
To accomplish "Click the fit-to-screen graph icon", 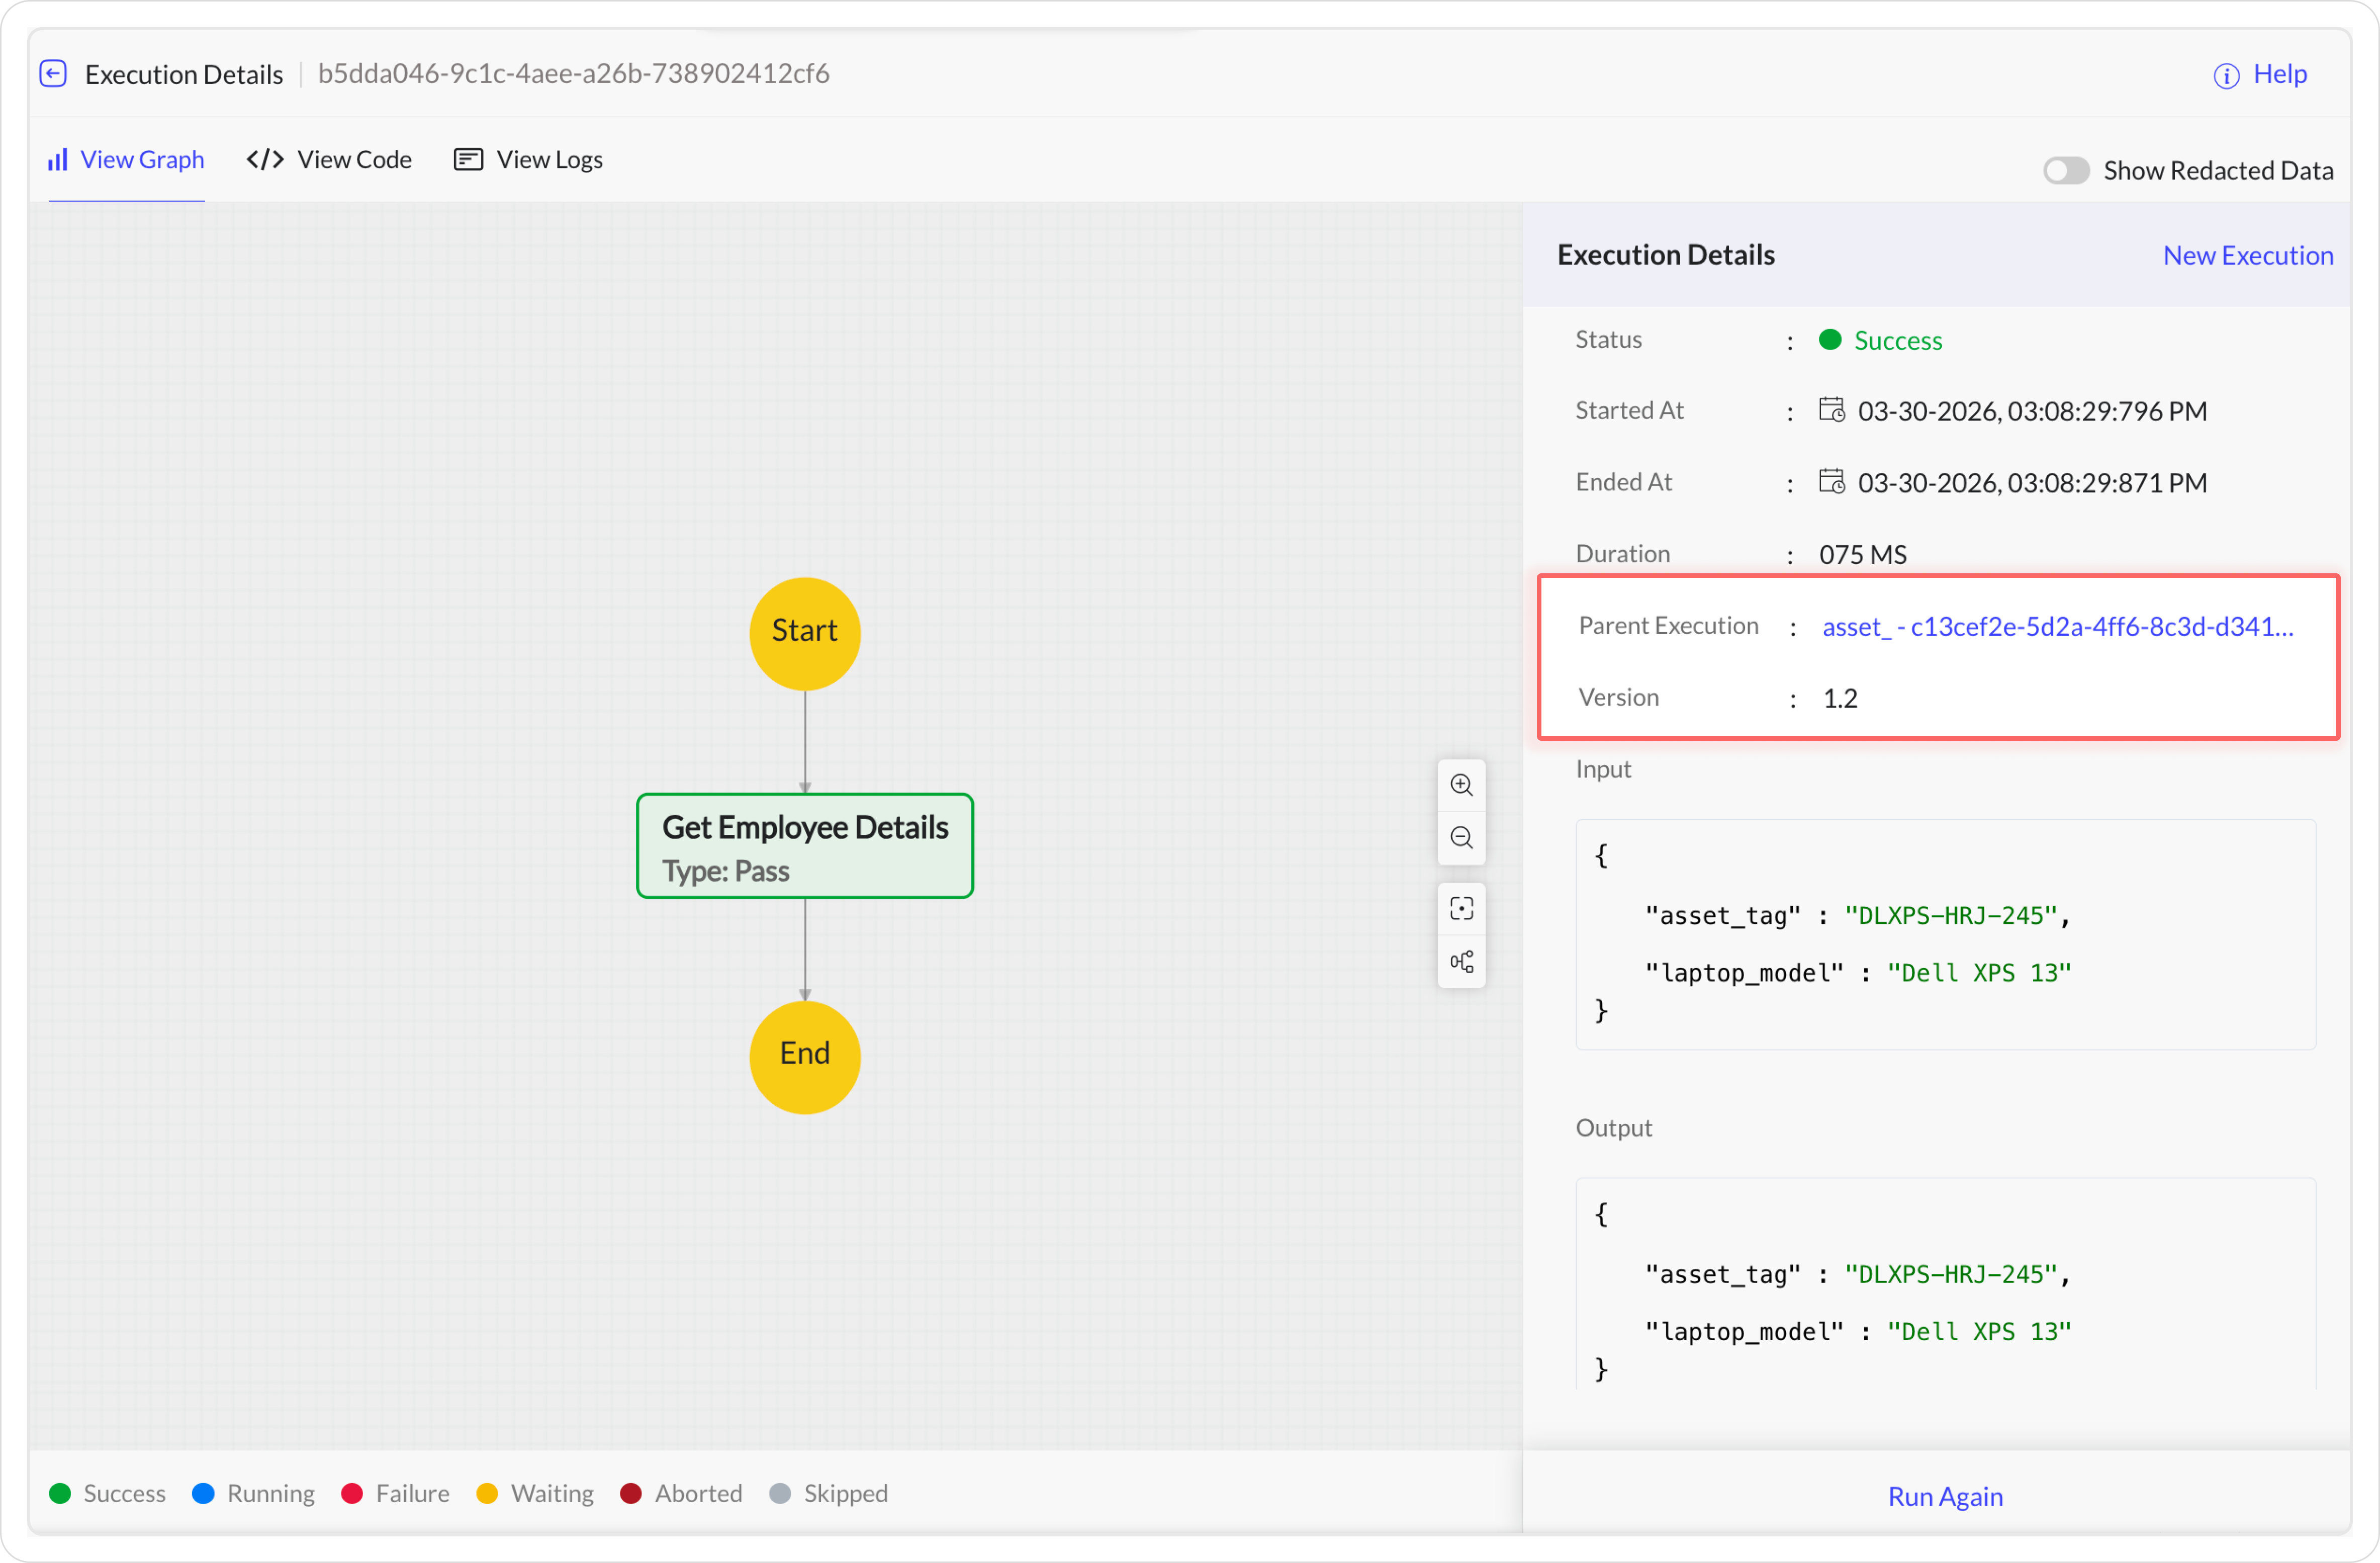I will pos(1461,909).
